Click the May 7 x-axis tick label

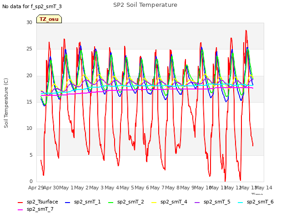[x=157, y=188]
